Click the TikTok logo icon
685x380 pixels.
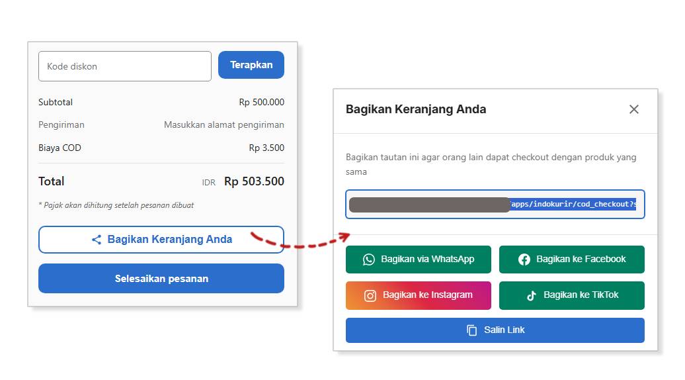[532, 295]
